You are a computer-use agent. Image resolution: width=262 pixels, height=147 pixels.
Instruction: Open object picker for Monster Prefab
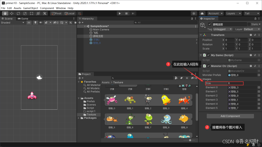tap(259, 75)
